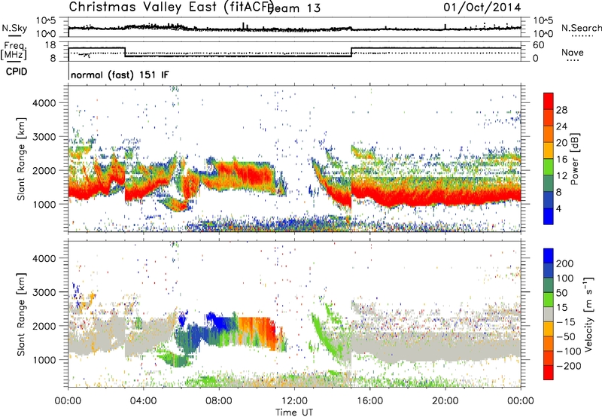This screenshot has width=602, height=417.
Task: Click the '12' label on the power colorbar
Action: (561, 176)
